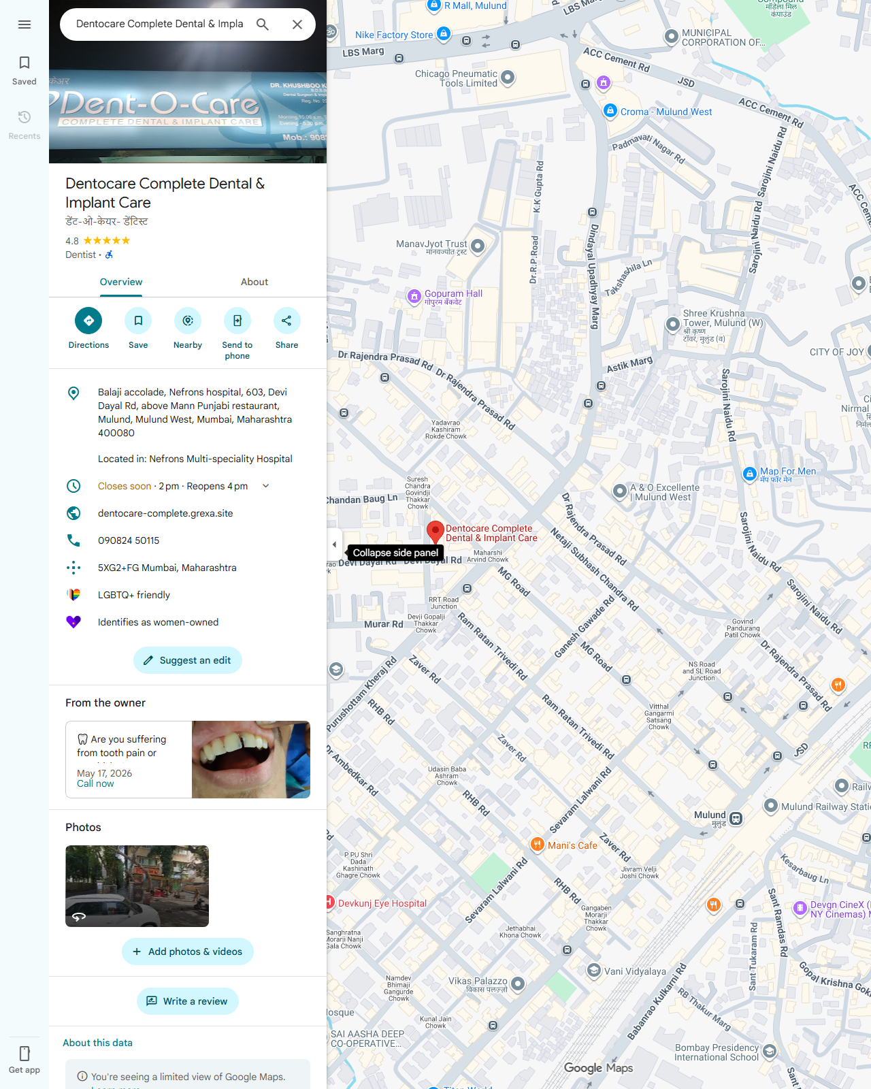Select Devgn CineX cinema marker
The width and height of the screenshot is (871, 1089).
(800, 908)
